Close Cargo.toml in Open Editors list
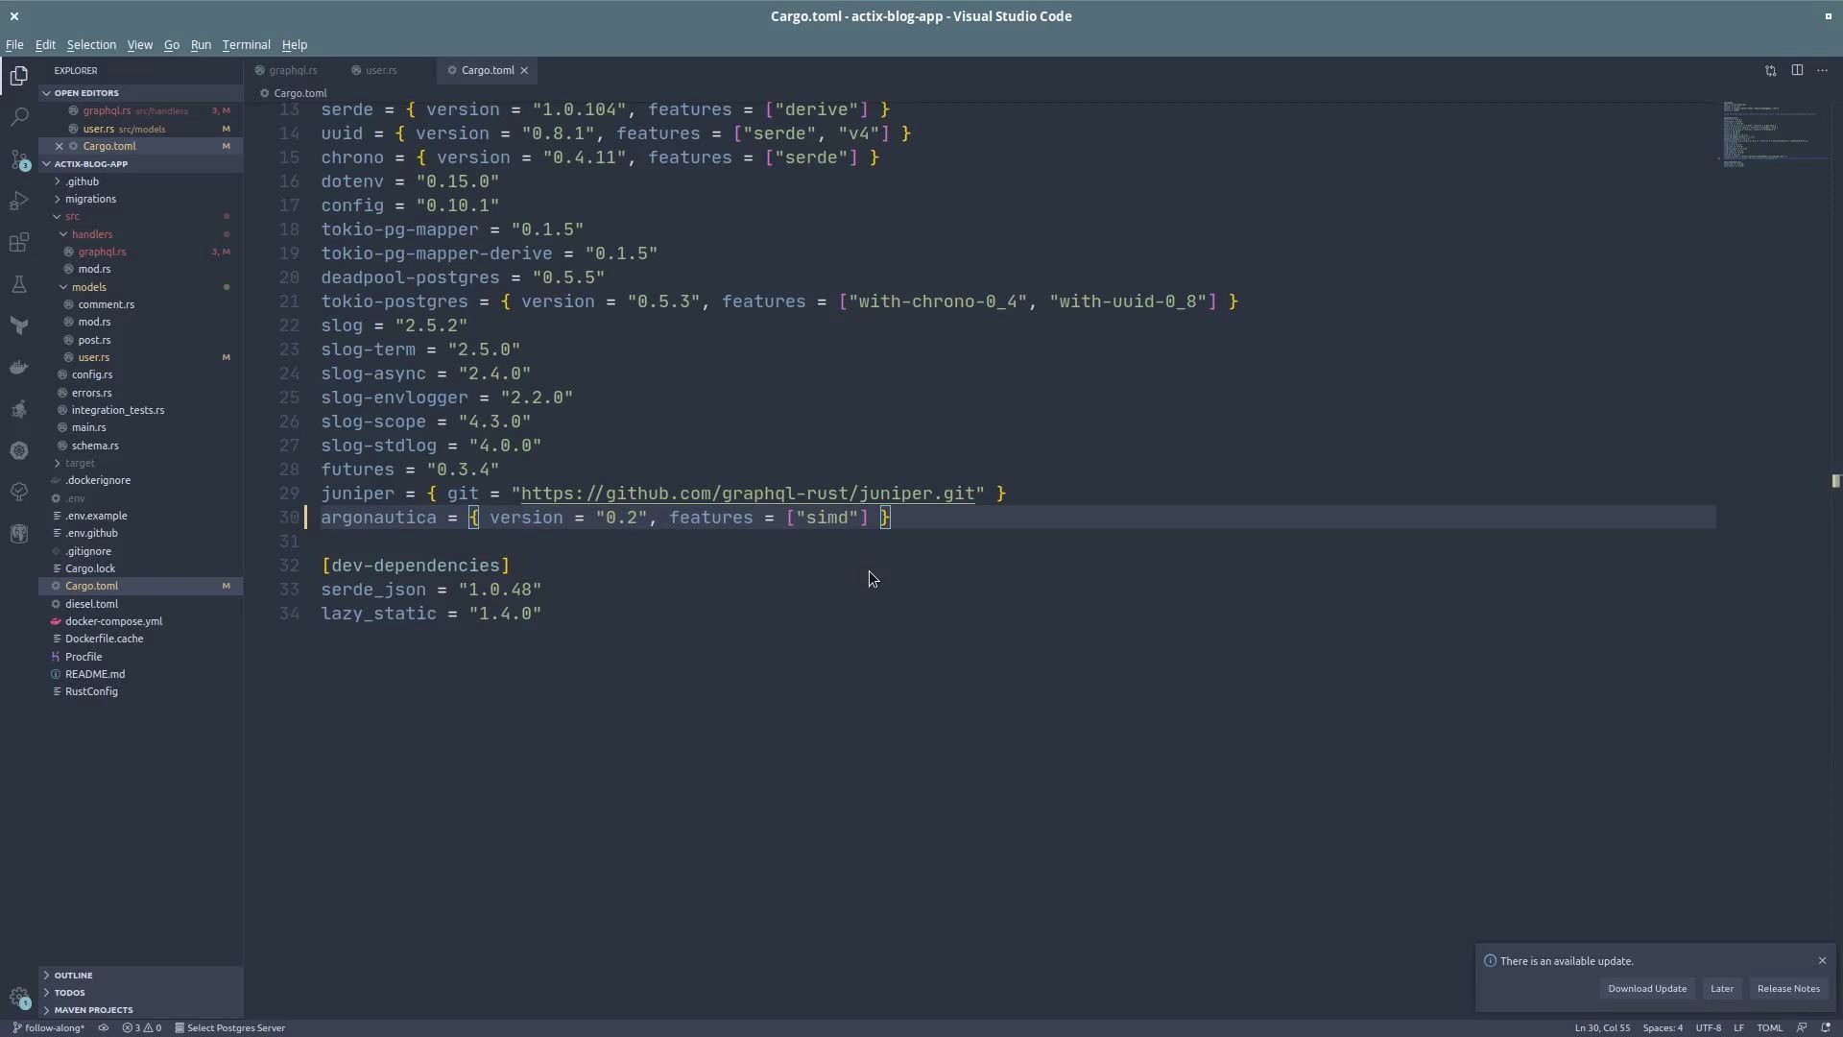 pos(59,146)
